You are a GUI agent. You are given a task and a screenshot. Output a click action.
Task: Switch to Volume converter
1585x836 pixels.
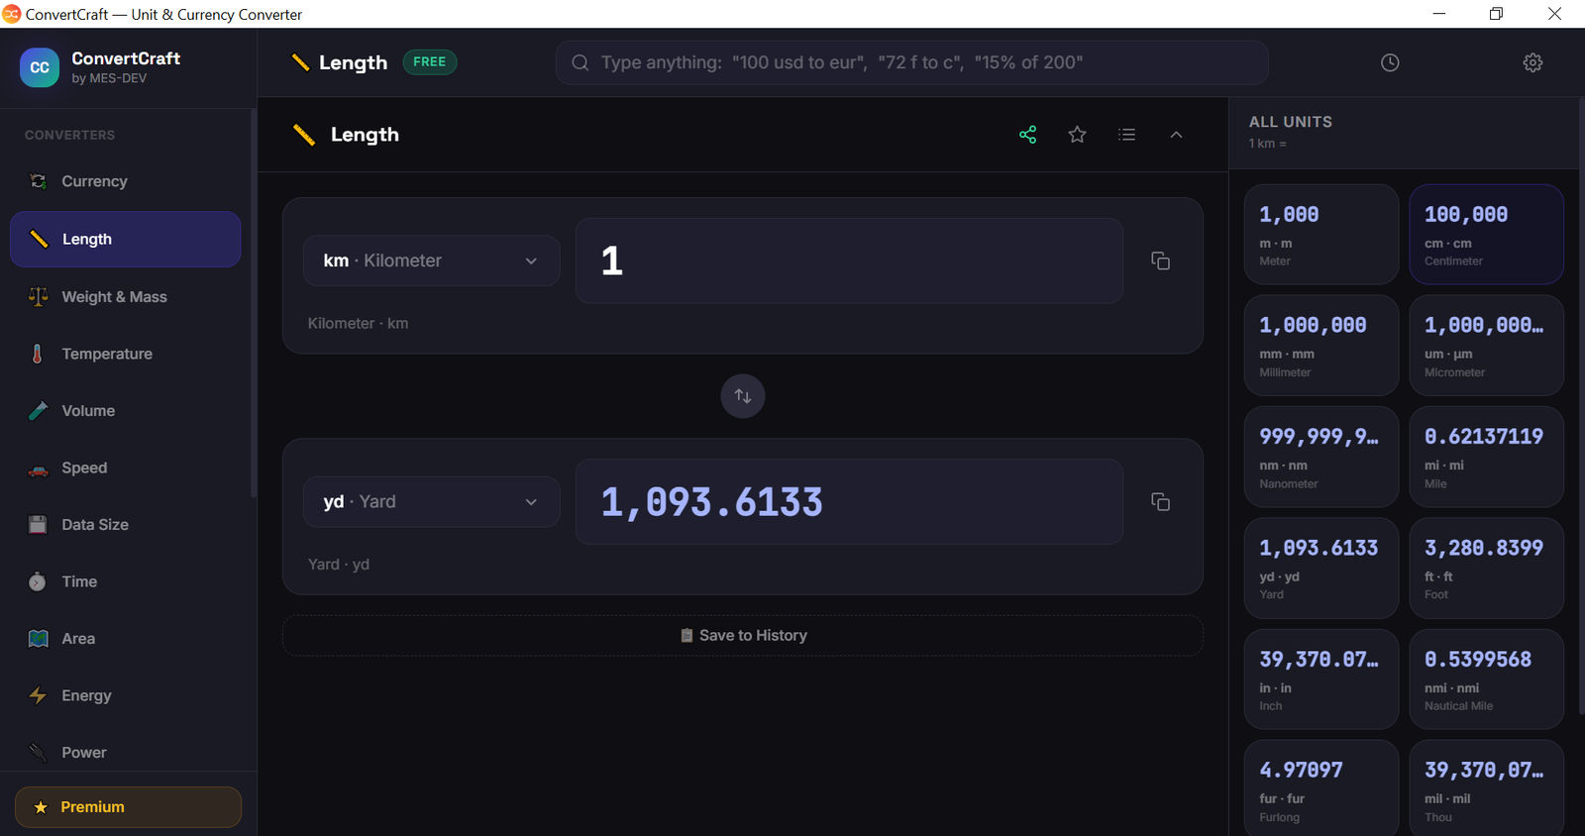click(126, 411)
